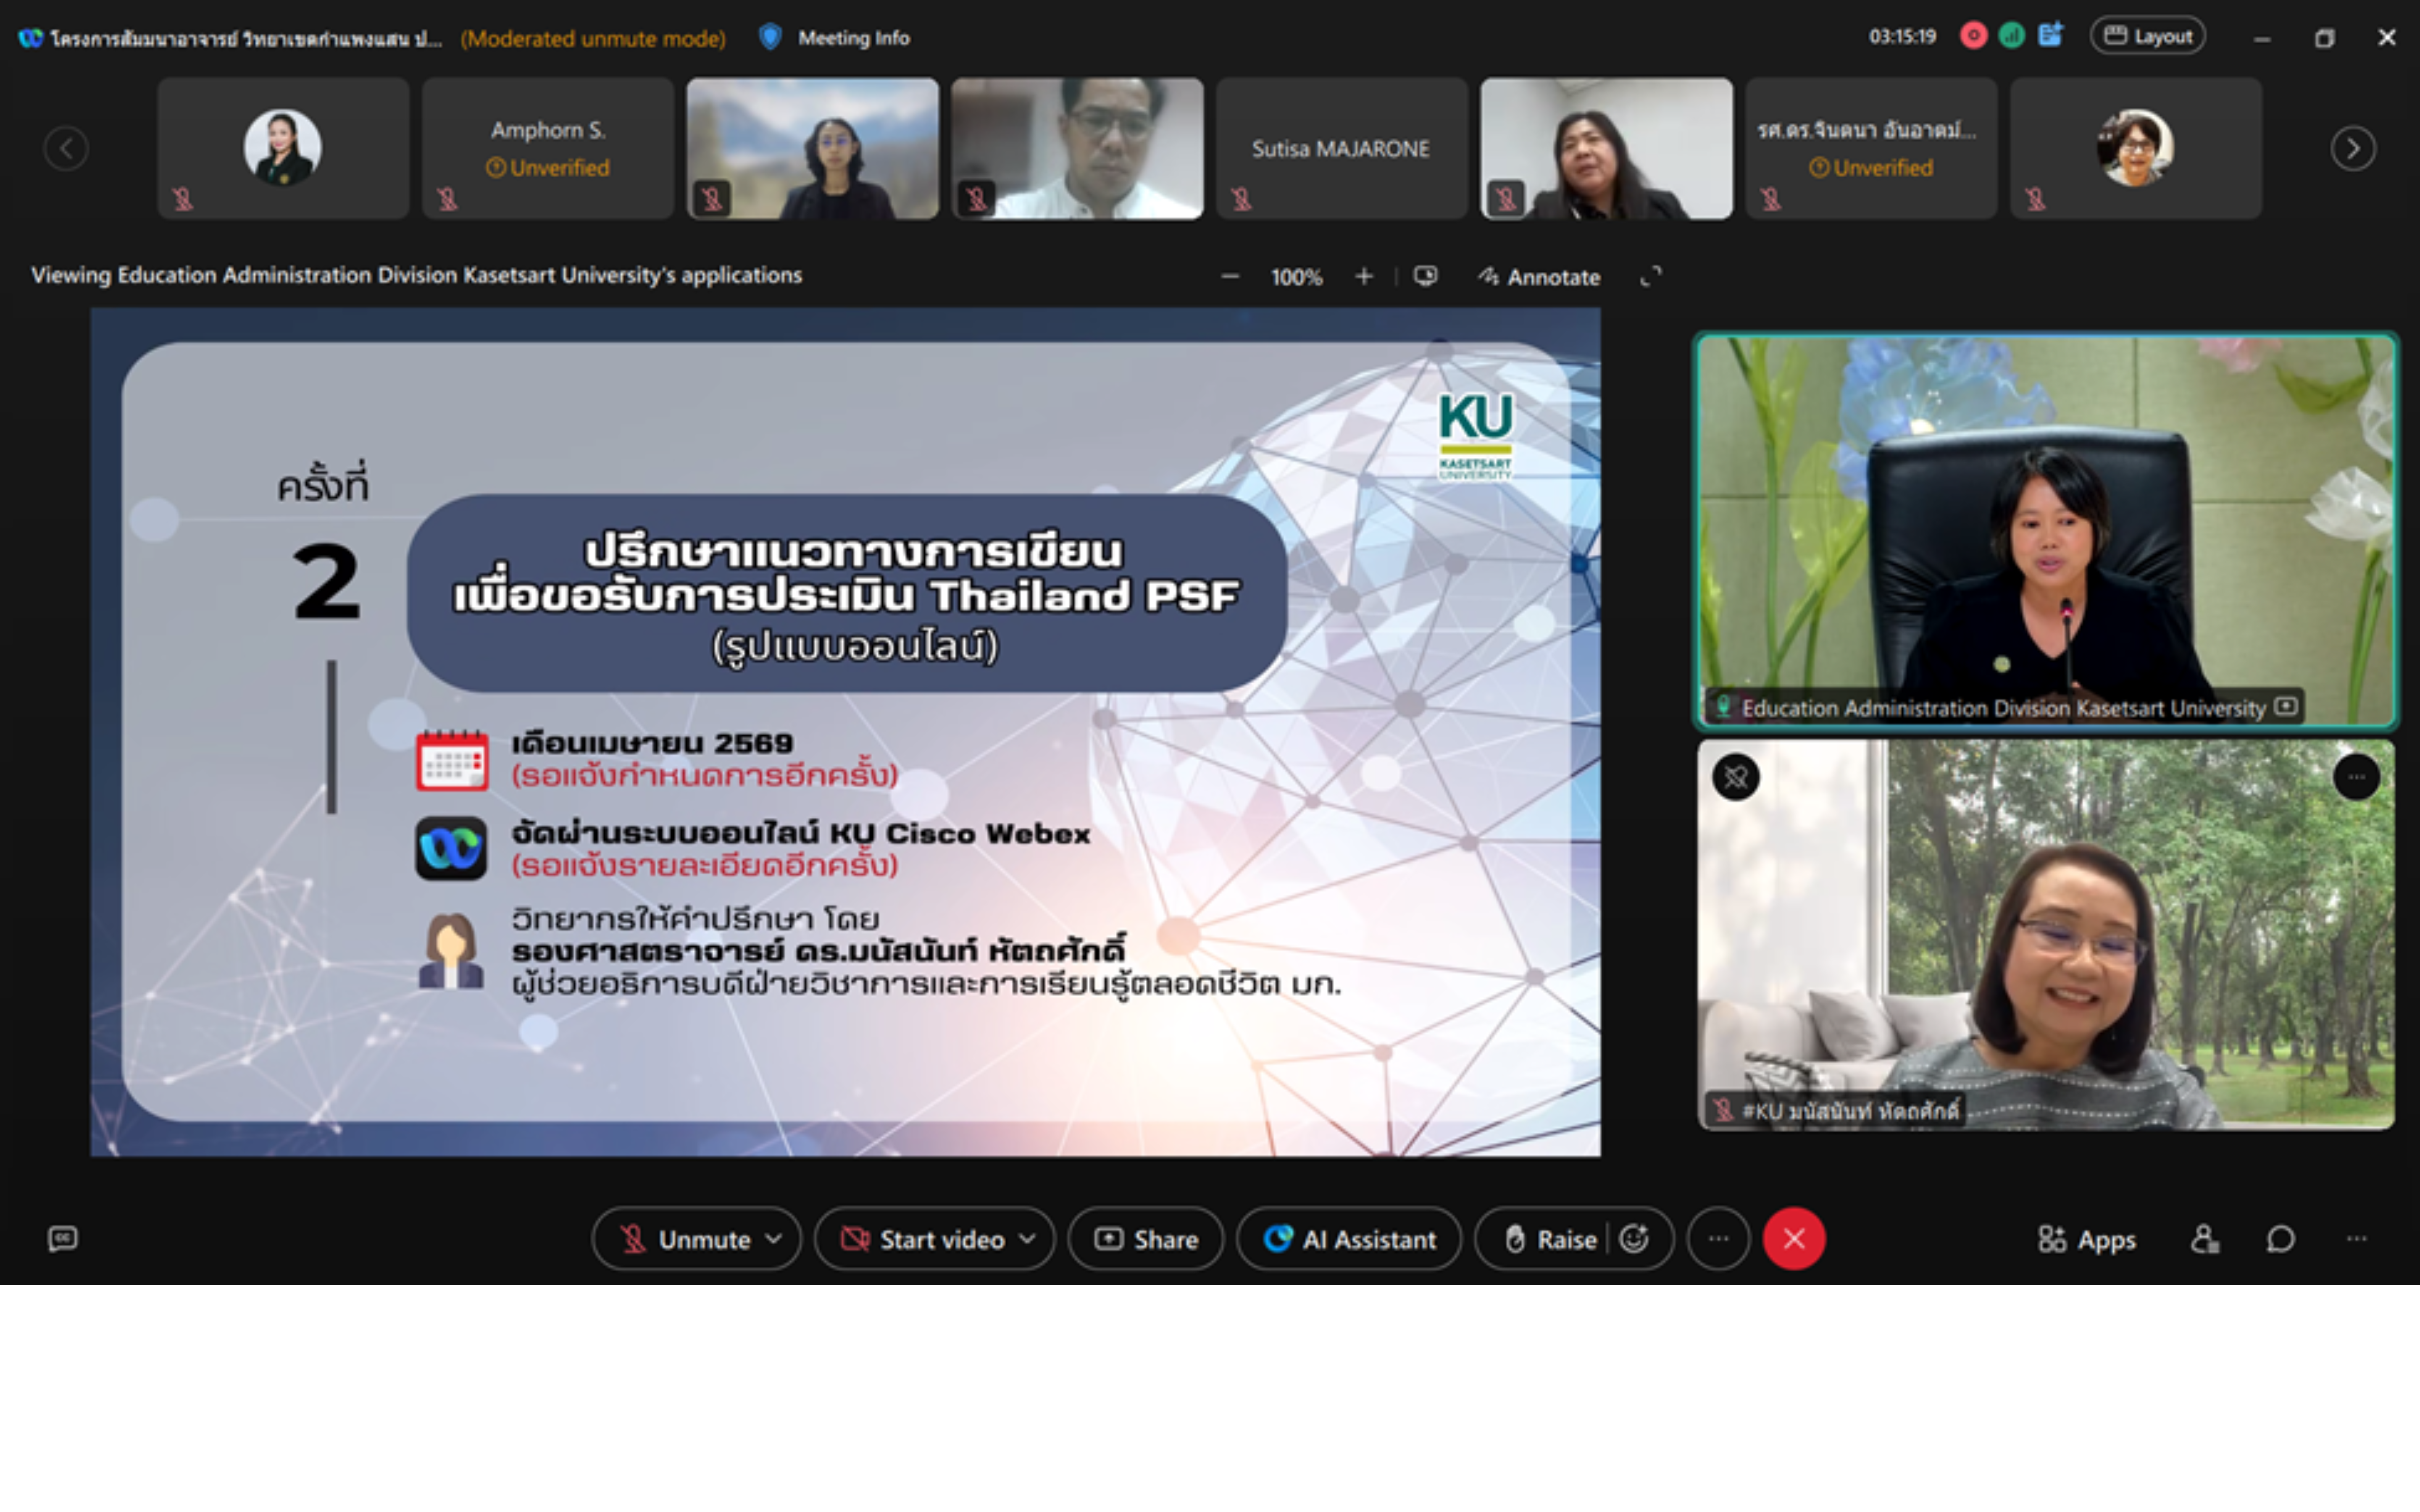Screen dimensions: 2420x1512
Task: Unpin the #KU participant video
Action: point(1736,777)
